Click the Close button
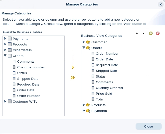Screen dimensions: 165x134 point(148,126)
